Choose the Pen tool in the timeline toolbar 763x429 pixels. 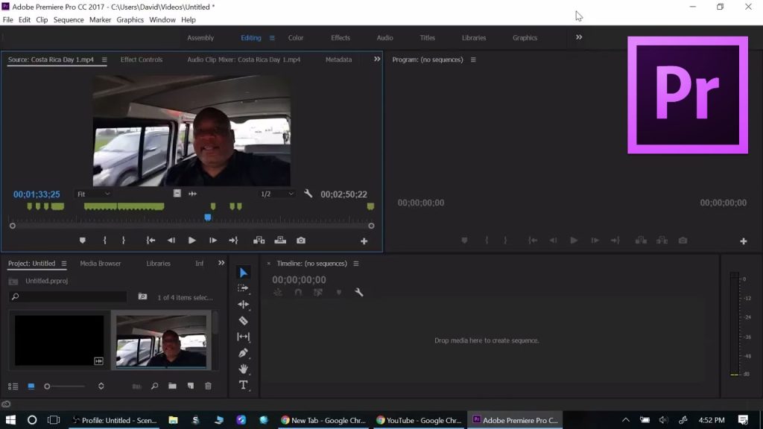(244, 353)
